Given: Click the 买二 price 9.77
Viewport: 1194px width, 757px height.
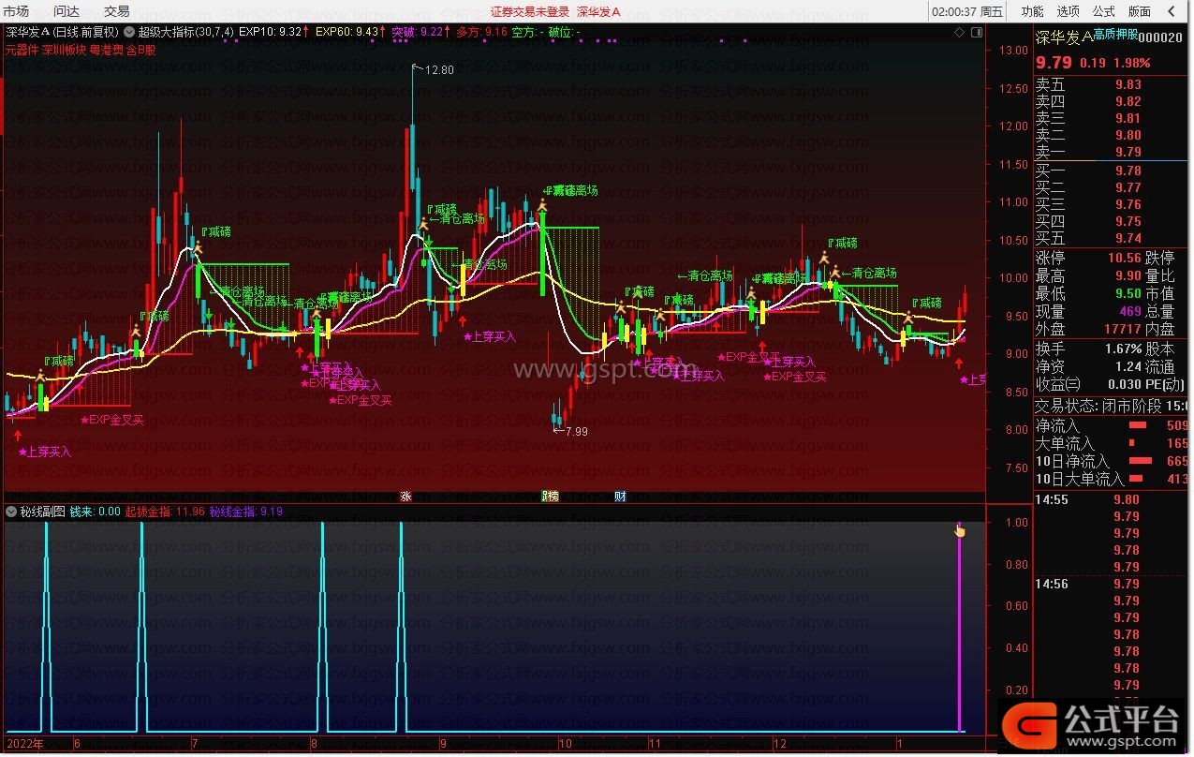Looking at the screenshot, I should click(x=1128, y=187).
